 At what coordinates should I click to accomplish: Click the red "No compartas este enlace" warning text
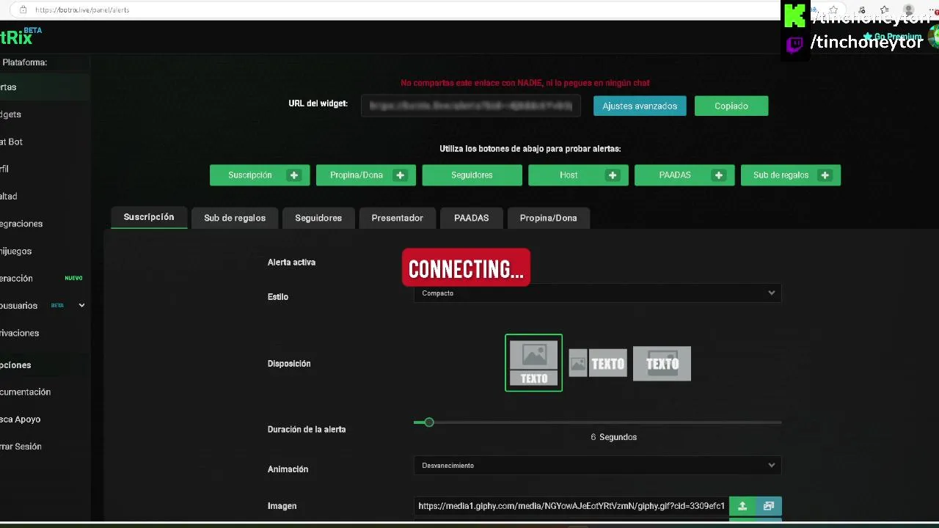click(525, 83)
